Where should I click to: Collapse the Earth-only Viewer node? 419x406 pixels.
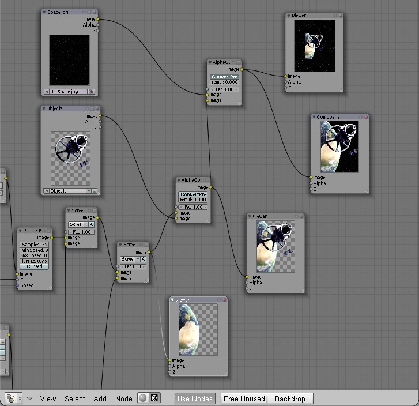pos(172,300)
